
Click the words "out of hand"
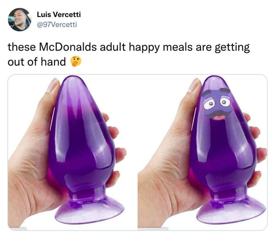[37, 62]
